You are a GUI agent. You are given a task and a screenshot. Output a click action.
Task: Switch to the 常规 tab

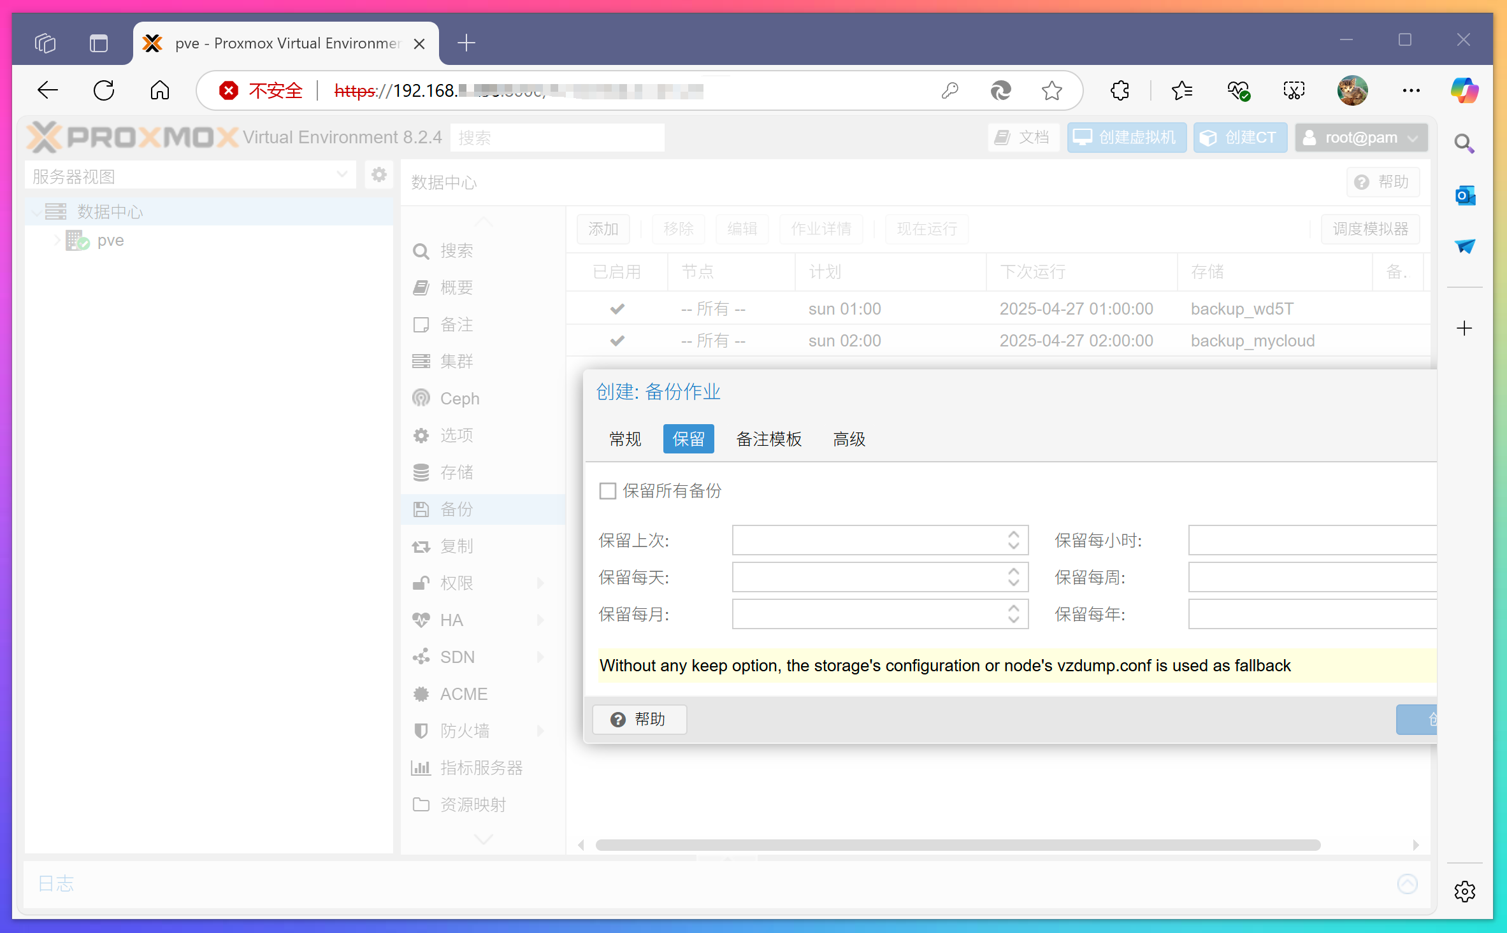[624, 439]
